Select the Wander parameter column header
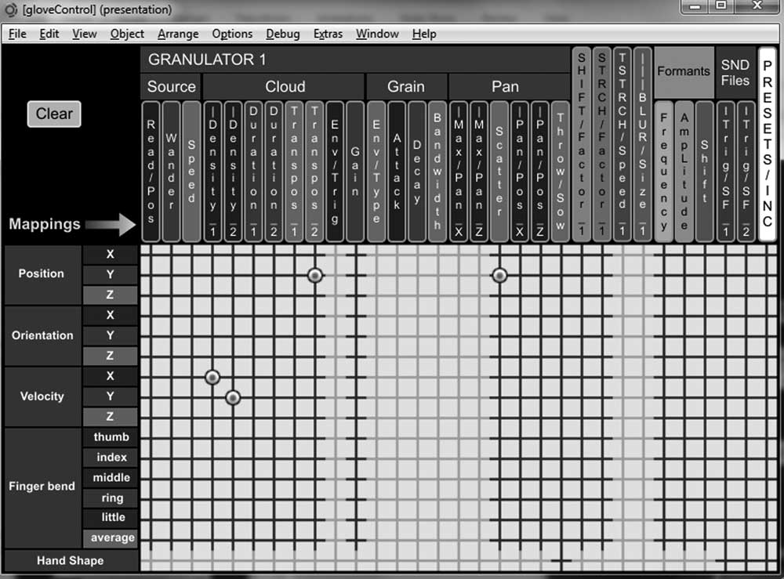The height and width of the screenshot is (579, 784). pyautogui.click(x=172, y=171)
